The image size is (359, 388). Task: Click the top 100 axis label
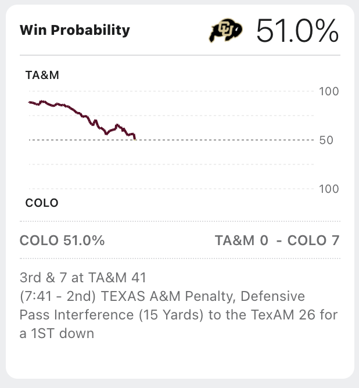point(329,91)
